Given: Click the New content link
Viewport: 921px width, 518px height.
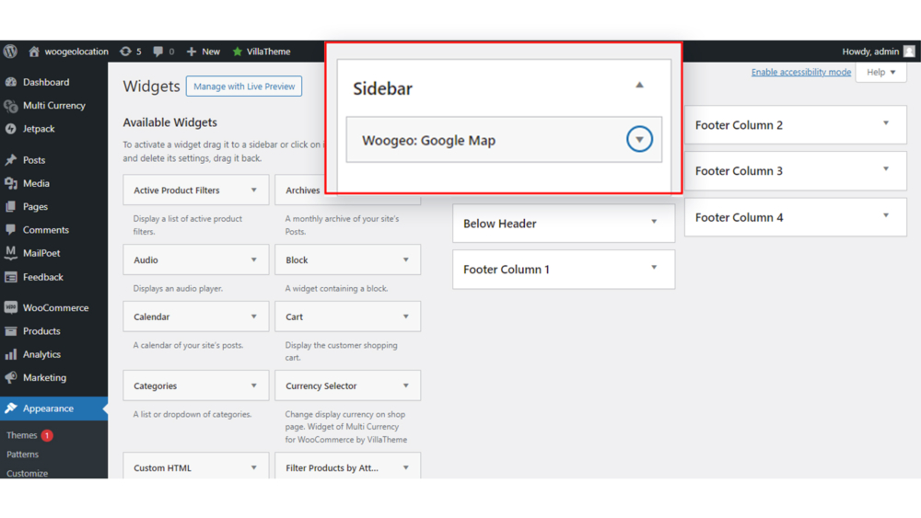Looking at the screenshot, I should (211, 52).
